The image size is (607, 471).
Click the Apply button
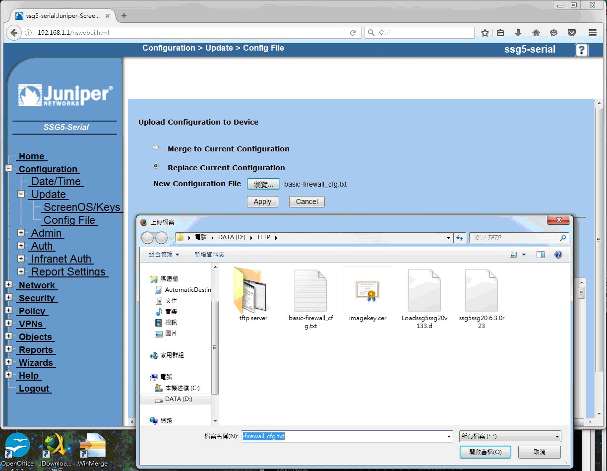coord(262,202)
